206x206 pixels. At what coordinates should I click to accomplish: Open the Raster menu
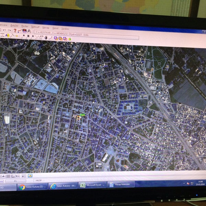coord(25,26)
